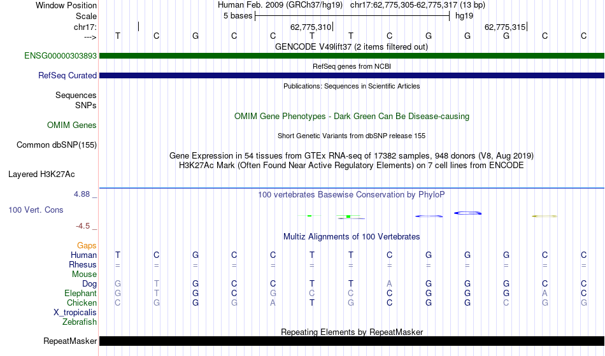Click the first A base in the Chicken row

pyautogui.click(x=273, y=303)
